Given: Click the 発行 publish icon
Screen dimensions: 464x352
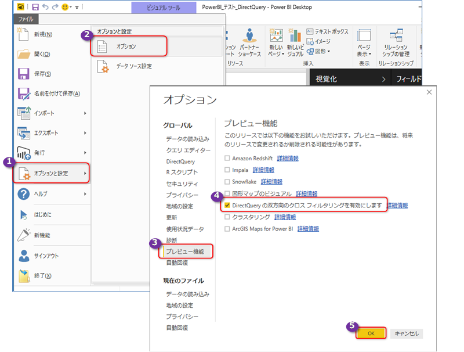Looking at the screenshot, I should click(24, 153).
